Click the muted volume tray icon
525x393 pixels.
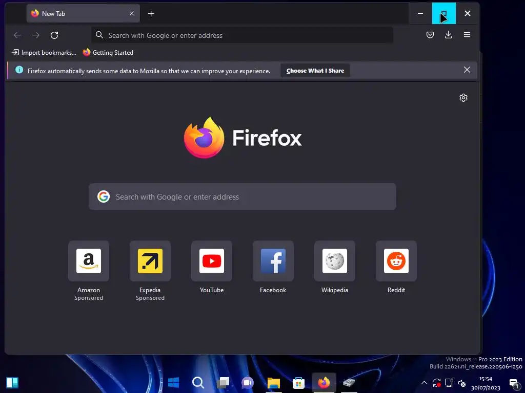point(462,383)
